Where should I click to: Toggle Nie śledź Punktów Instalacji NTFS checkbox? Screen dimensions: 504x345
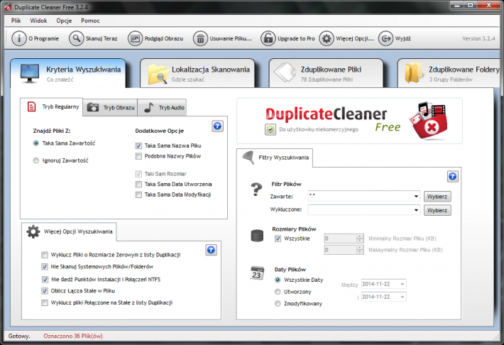point(45,280)
